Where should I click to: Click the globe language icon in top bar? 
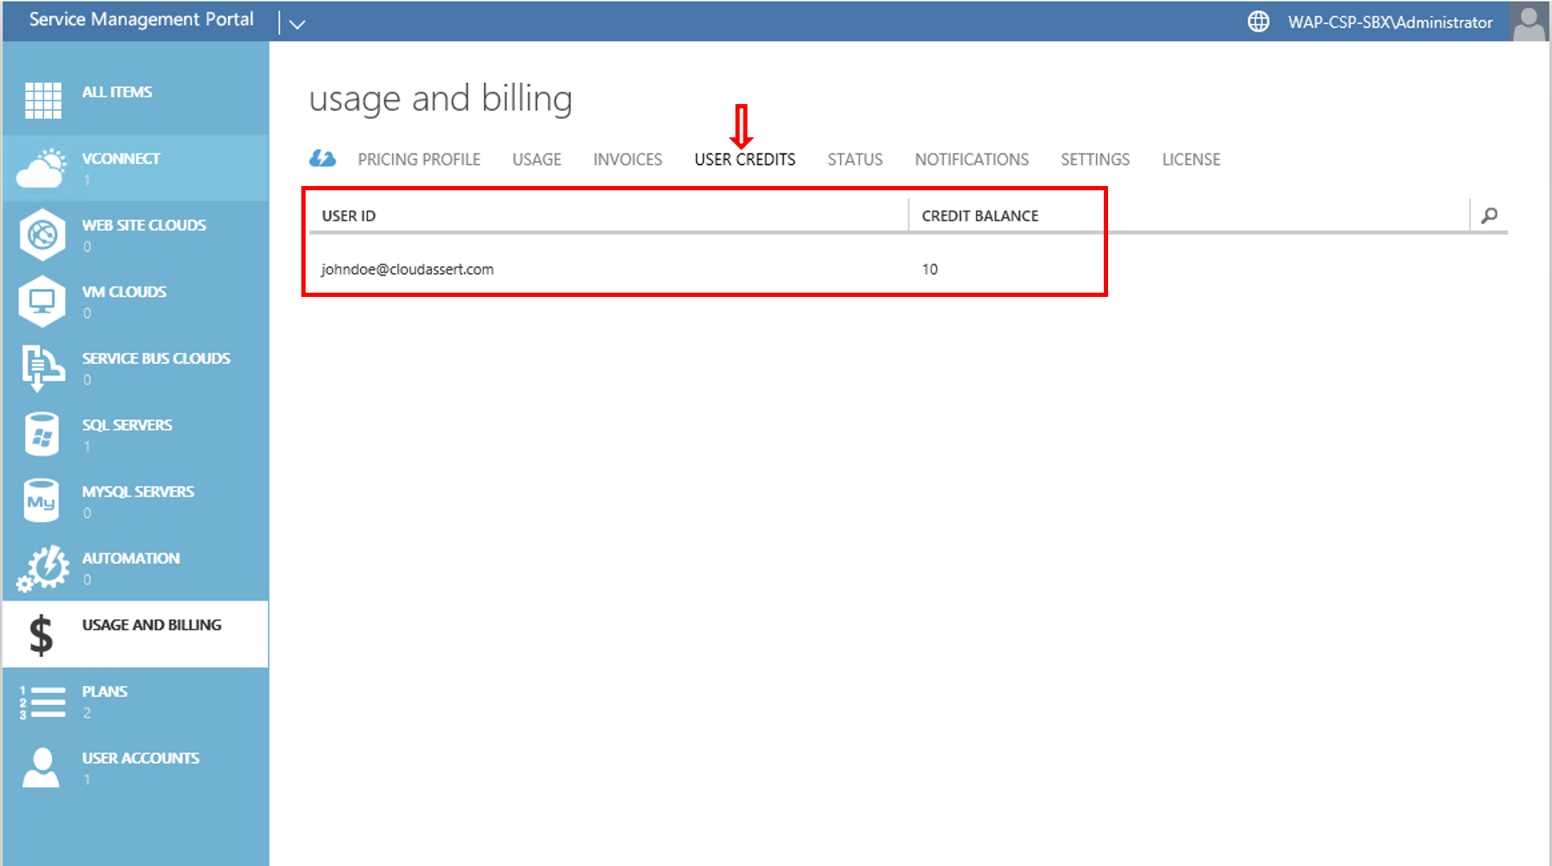point(1258,21)
